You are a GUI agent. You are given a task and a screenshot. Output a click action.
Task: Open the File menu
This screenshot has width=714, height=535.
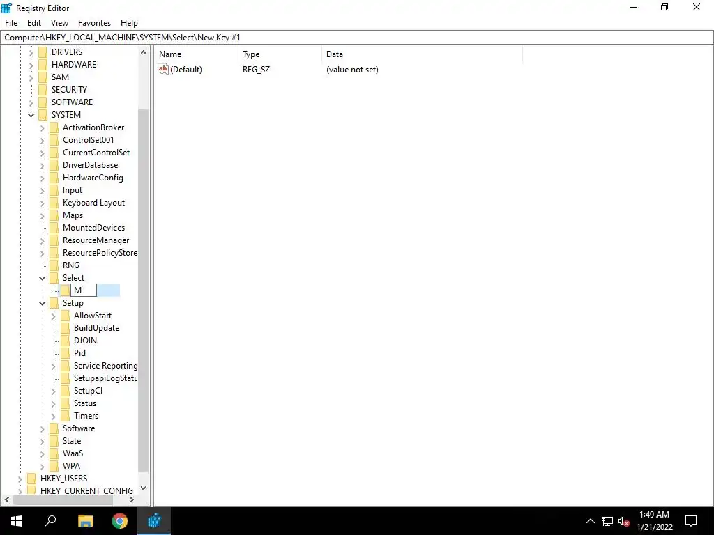11,23
